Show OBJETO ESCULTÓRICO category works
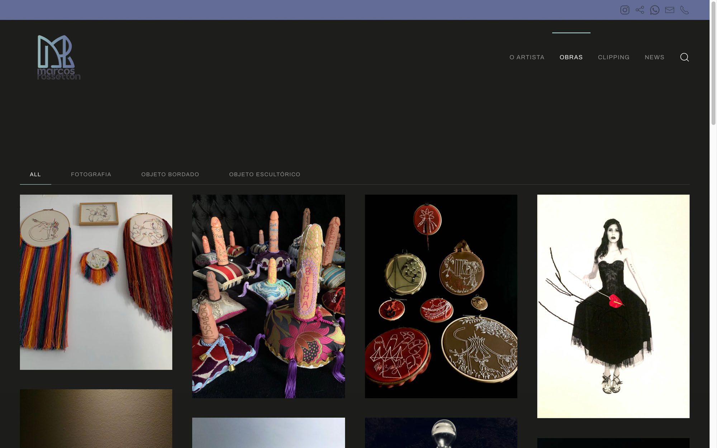The height and width of the screenshot is (448, 717). tap(265, 175)
